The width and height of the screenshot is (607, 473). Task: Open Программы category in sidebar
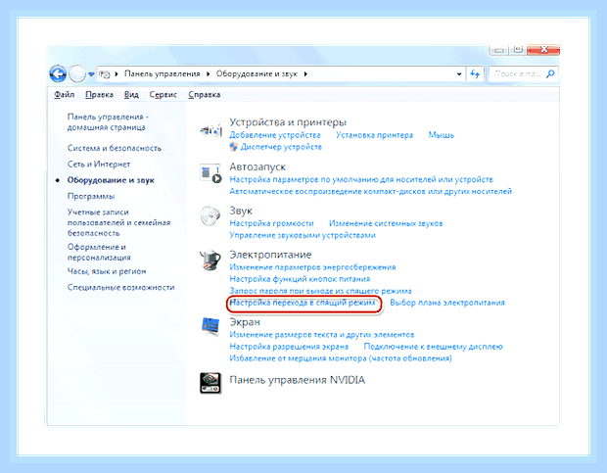(91, 196)
